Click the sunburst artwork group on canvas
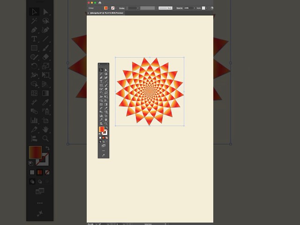This screenshot has height=225, width=300. (150, 91)
